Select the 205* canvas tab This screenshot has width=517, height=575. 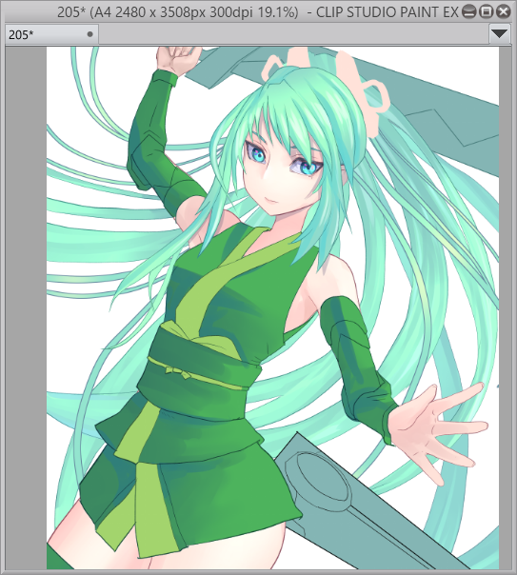[51, 34]
